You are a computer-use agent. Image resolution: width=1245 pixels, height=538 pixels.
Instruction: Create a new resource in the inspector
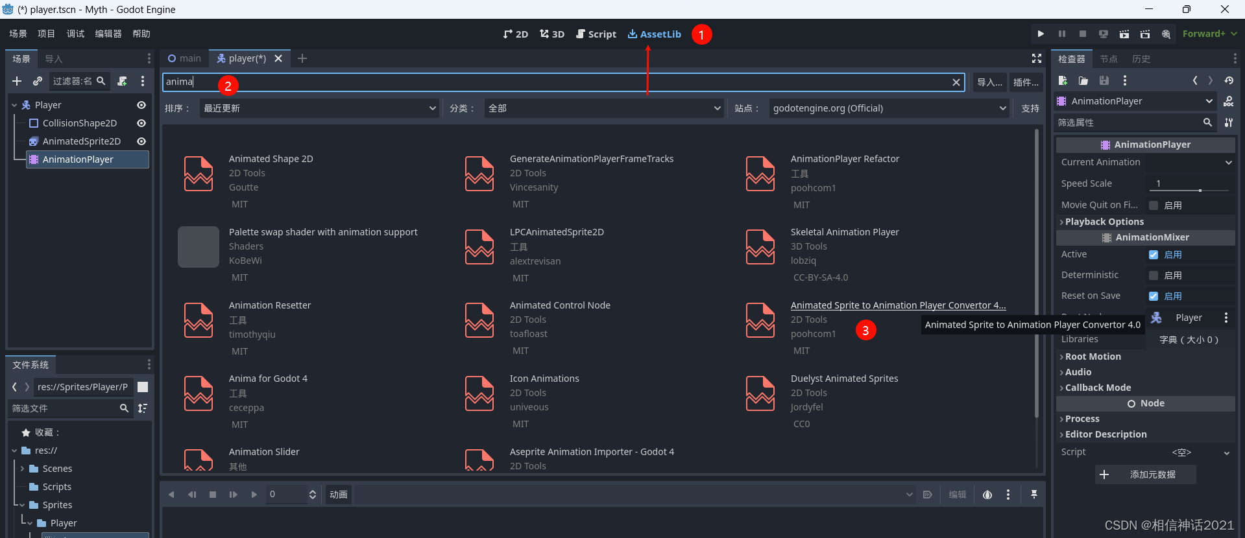point(1063,80)
